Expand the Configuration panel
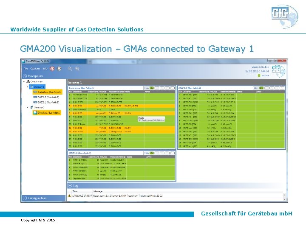This screenshot has height=229, width=306. pyautogui.click(x=25, y=198)
